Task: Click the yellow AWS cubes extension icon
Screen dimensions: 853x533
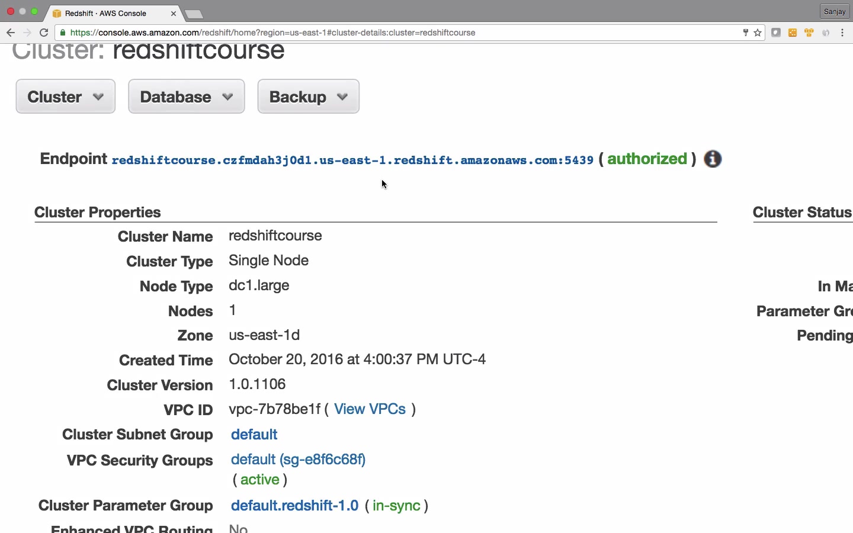Action: click(809, 33)
